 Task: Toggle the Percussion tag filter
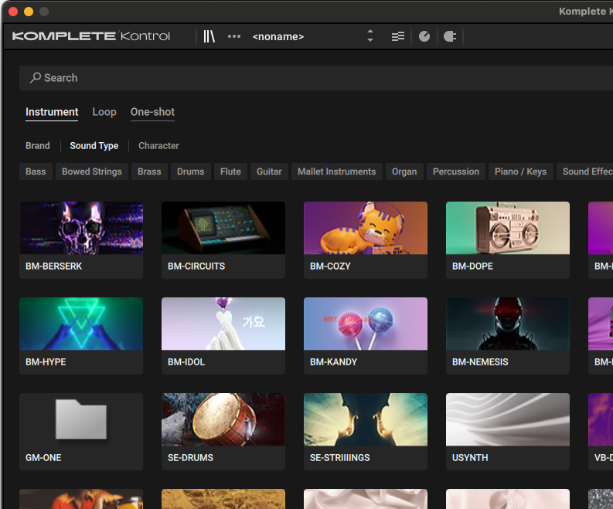click(x=456, y=171)
